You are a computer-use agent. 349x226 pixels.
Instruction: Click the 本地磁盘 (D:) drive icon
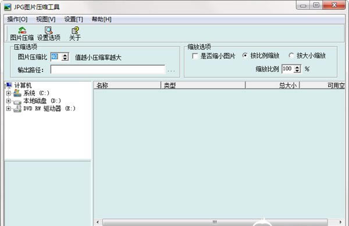(17, 101)
